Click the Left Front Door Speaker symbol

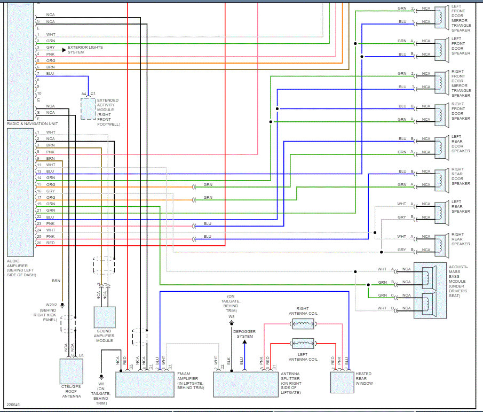[441, 50]
